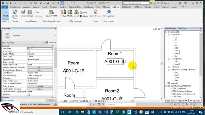Click System Color Schemes Edit button

pyautogui.click(x=40, y=89)
